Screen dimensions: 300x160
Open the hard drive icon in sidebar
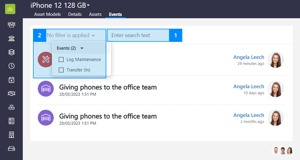pos(11,149)
